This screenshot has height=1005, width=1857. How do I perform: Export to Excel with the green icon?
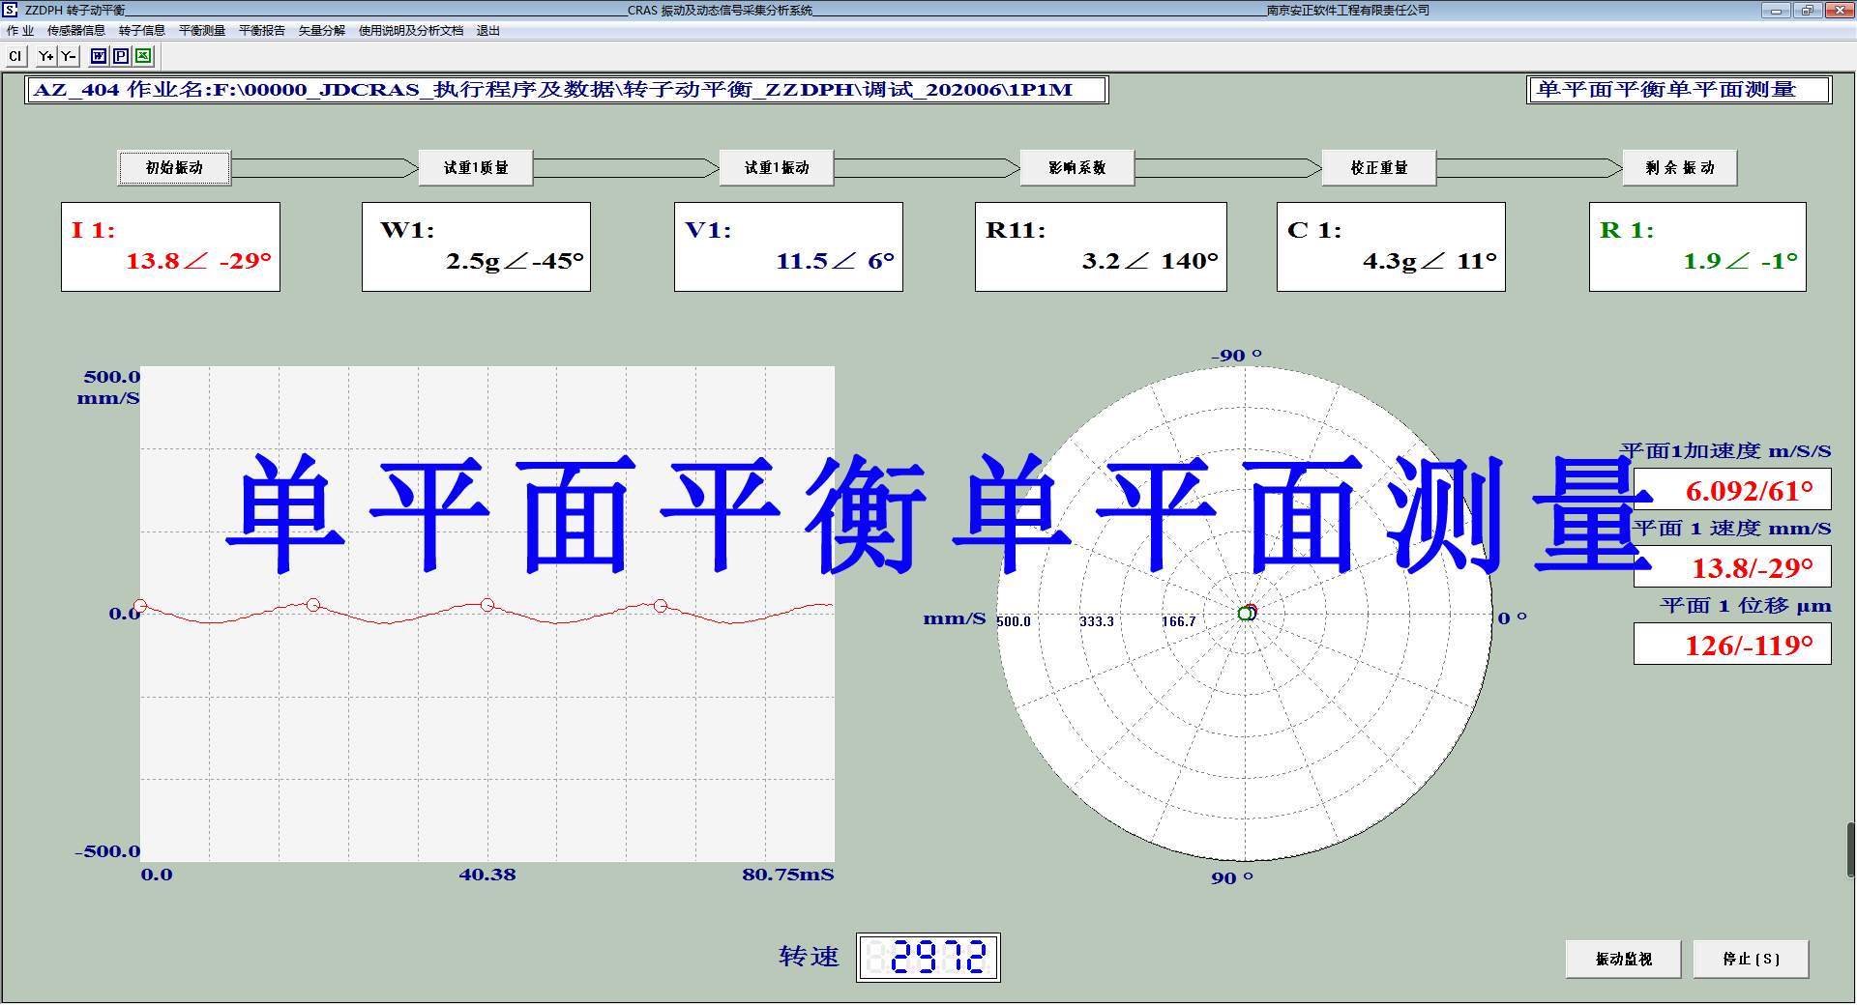click(x=143, y=56)
